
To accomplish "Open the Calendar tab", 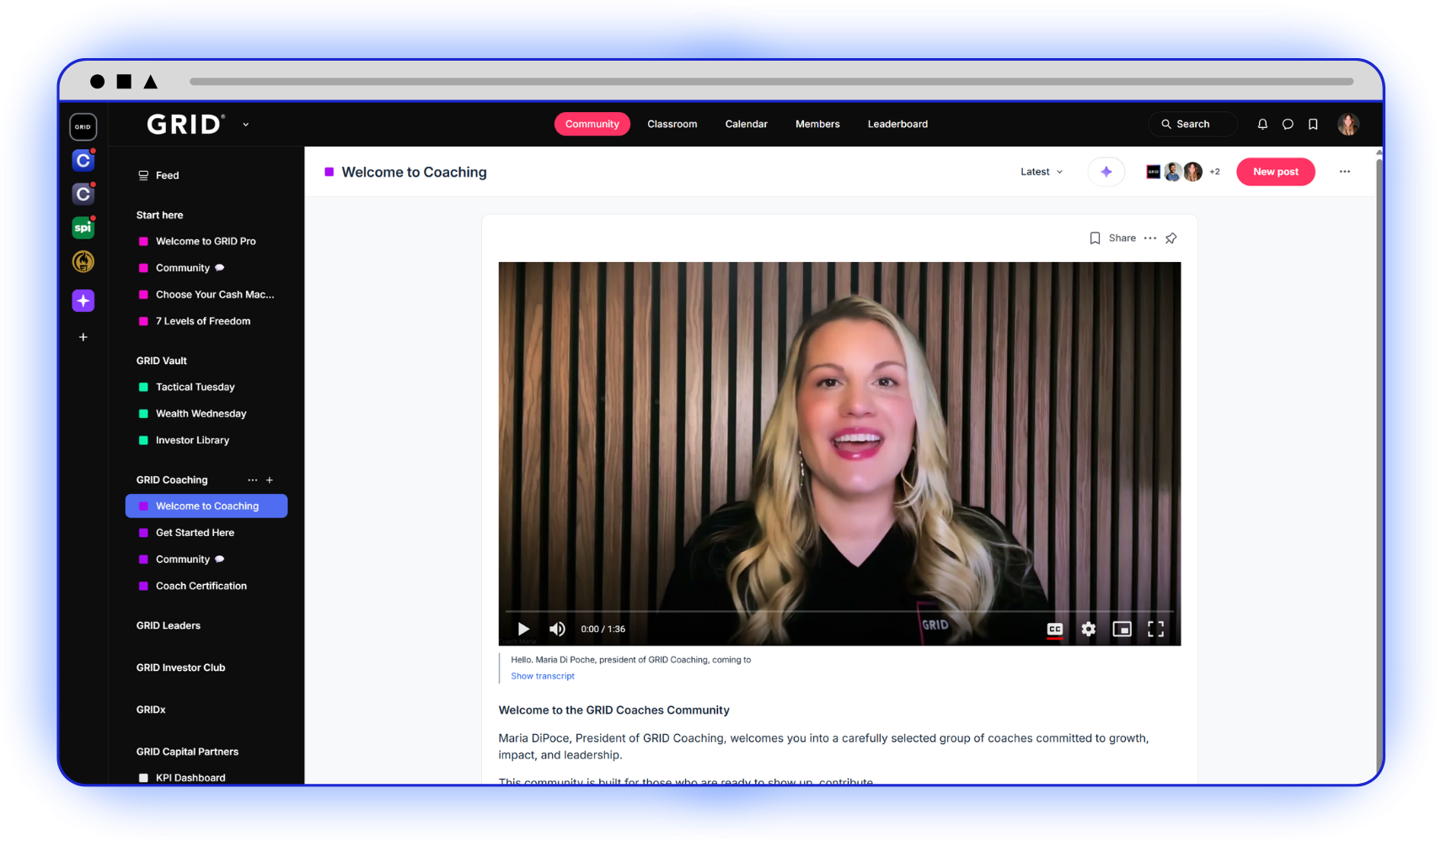I will click(747, 124).
